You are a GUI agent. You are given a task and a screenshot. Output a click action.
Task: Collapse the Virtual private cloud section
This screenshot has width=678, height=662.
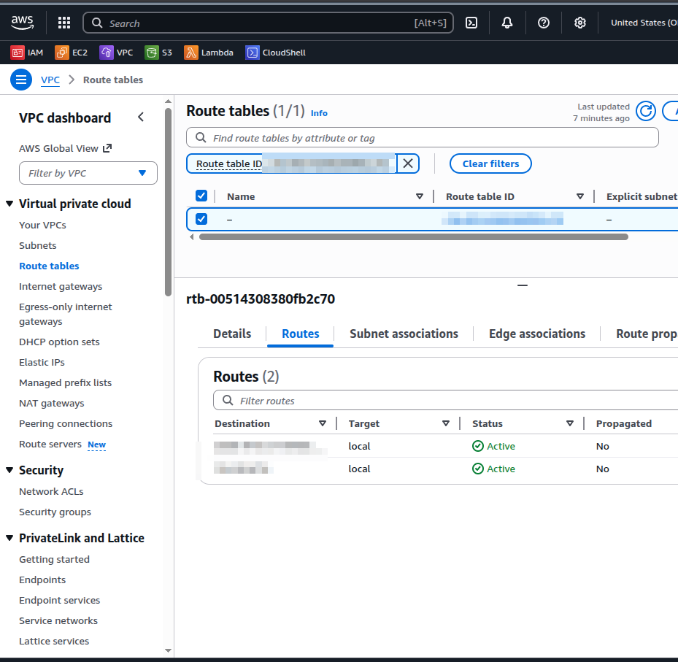tap(10, 204)
